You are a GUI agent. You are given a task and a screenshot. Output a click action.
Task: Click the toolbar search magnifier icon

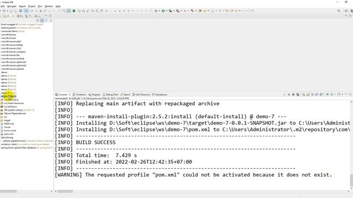[339, 11]
